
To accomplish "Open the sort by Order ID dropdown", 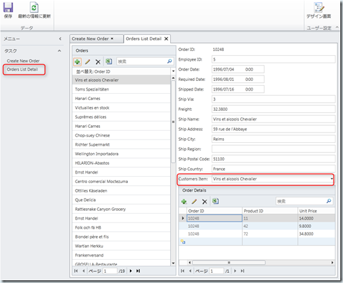I will click(174, 71).
